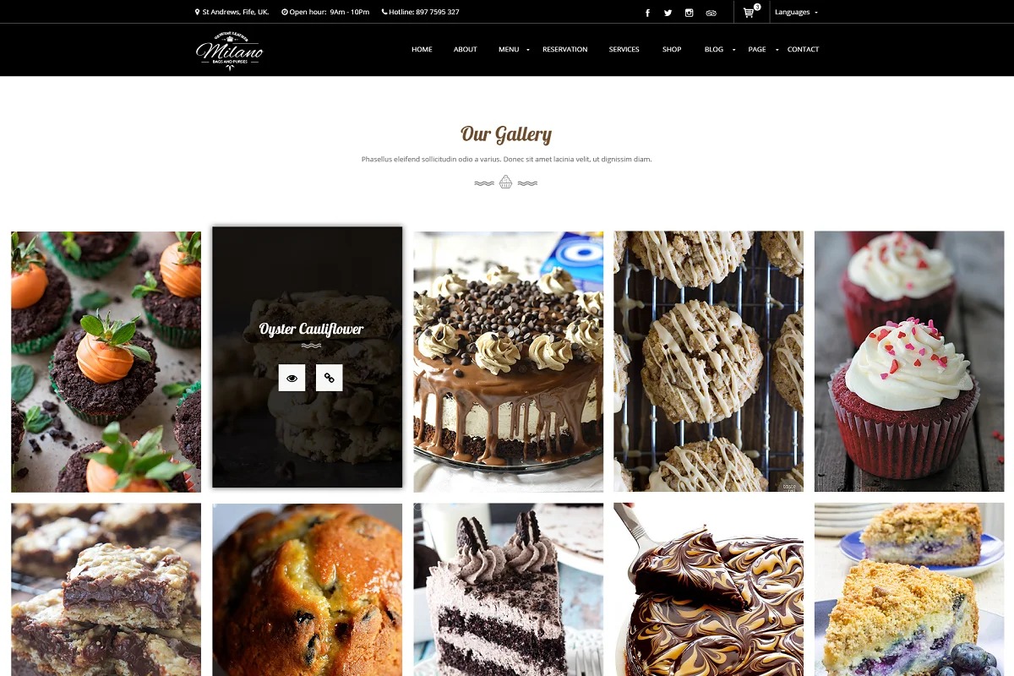Open the Twitter social icon
The image size is (1014, 676).
[668, 13]
